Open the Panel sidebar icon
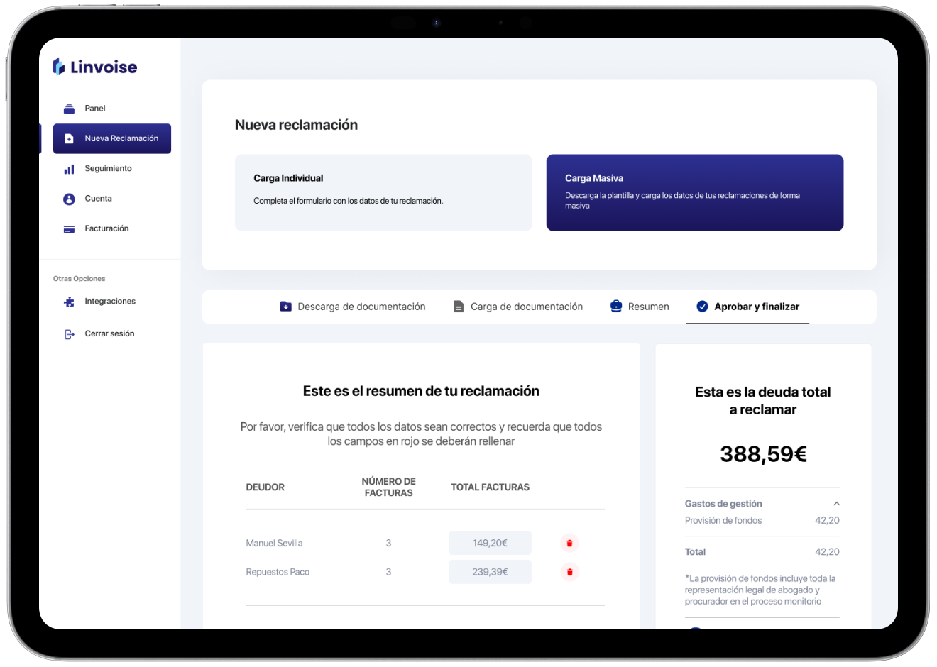This screenshot has height=667, width=937. tap(69, 109)
